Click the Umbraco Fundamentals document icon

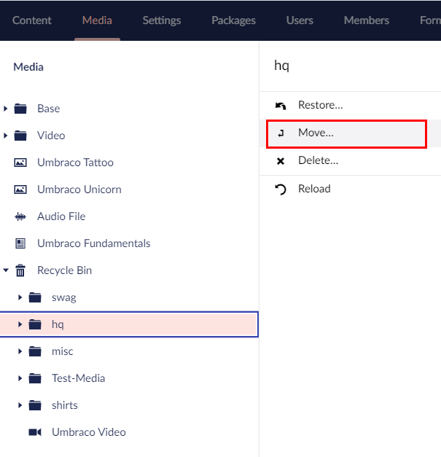point(20,243)
